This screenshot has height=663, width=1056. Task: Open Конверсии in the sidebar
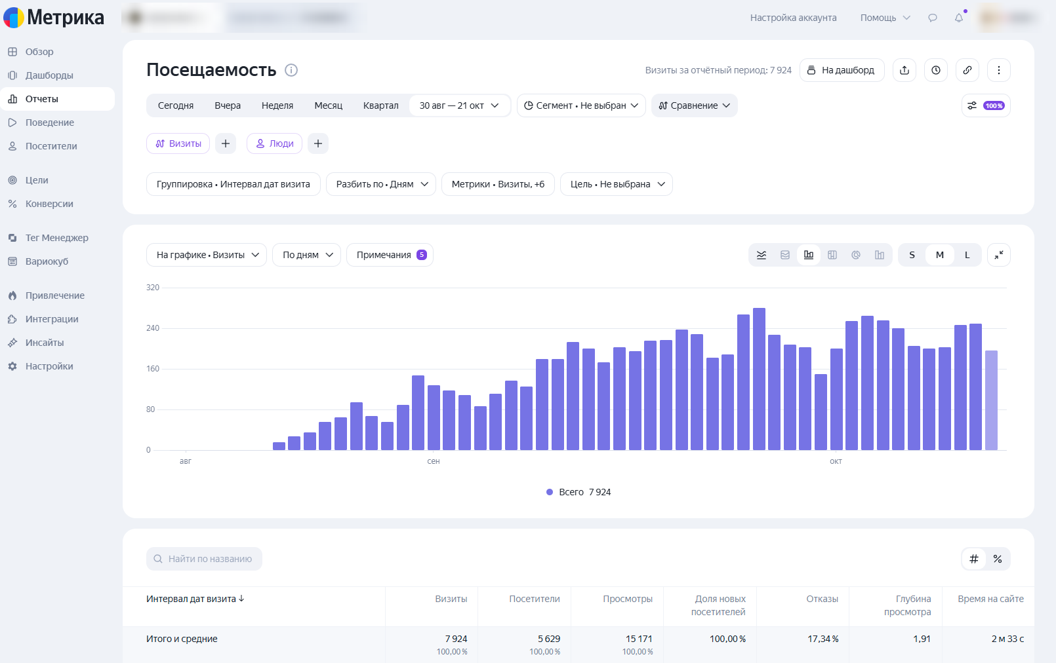[49, 204]
